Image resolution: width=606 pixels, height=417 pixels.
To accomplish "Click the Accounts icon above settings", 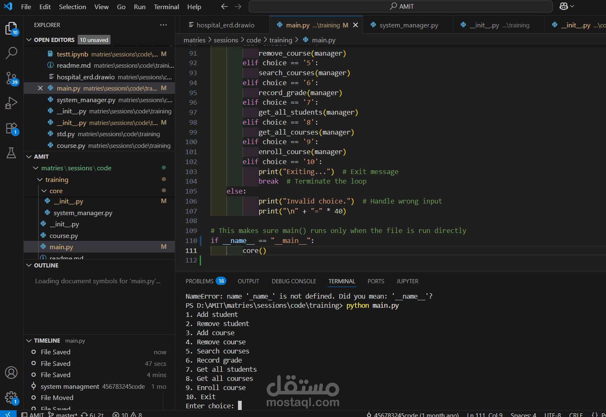I will point(11,373).
